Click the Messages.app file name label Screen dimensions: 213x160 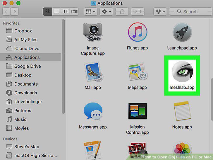tap(93, 127)
